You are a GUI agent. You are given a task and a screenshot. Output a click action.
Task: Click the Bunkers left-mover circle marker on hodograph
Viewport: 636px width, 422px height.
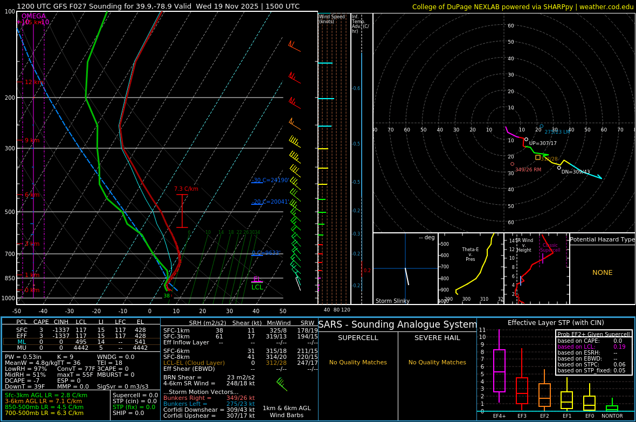coord(542,126)
